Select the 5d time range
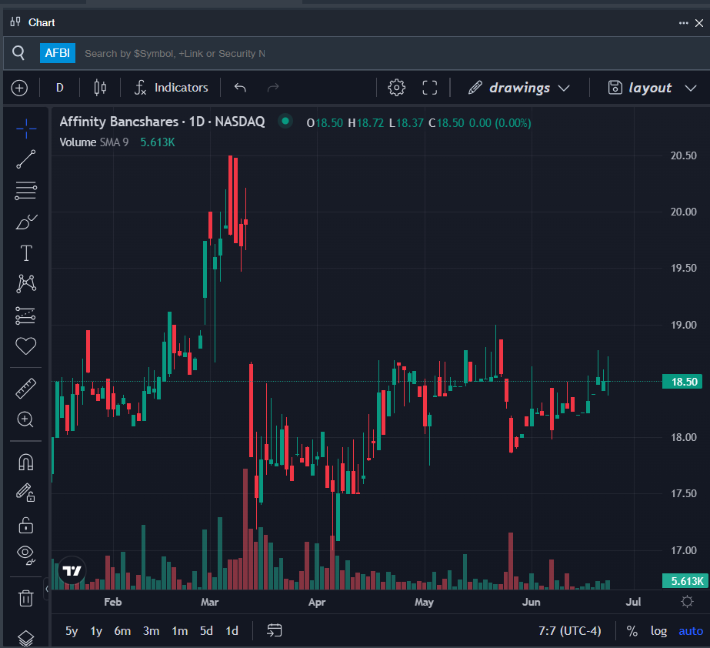Image resolution: width=710 pixels, height=648 pixels. point(206,631)
